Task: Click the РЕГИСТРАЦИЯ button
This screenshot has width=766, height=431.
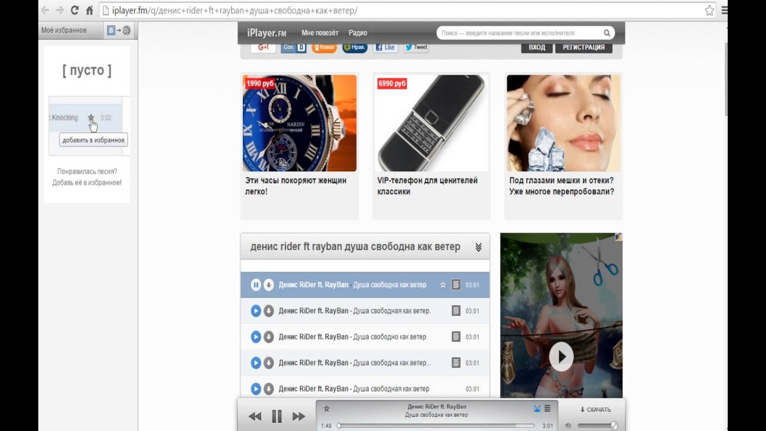Action: coord(583,47)
